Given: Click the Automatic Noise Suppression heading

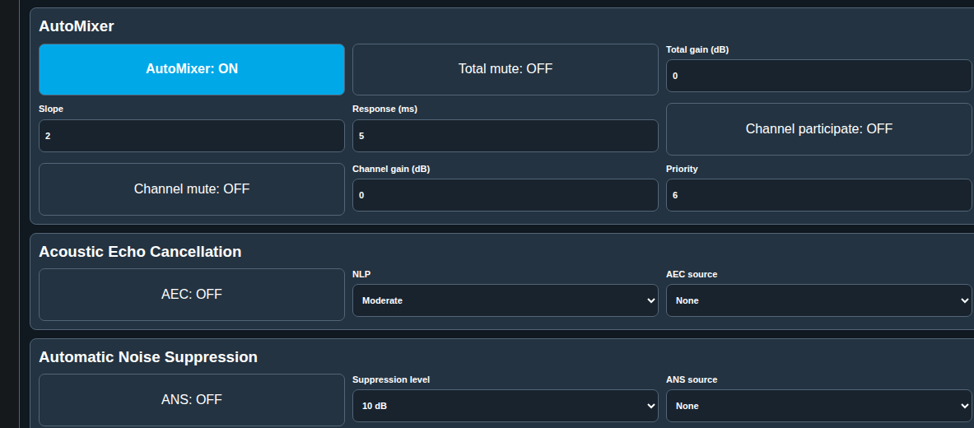Looking at the screenshot, I should (148, 357).
